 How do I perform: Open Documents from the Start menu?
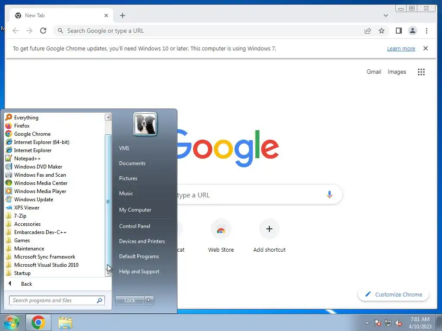132,163
